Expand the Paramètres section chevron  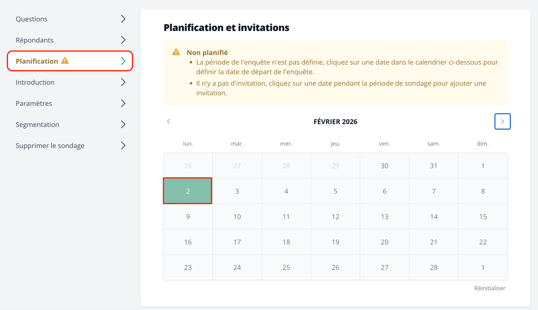point(123,103)
